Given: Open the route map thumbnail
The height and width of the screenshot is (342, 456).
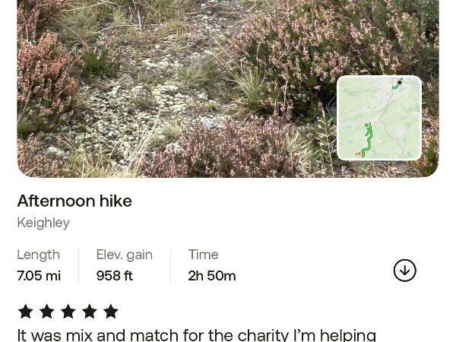Looking at the screenshot, I should pyautogui.click(x=379, y=118).
